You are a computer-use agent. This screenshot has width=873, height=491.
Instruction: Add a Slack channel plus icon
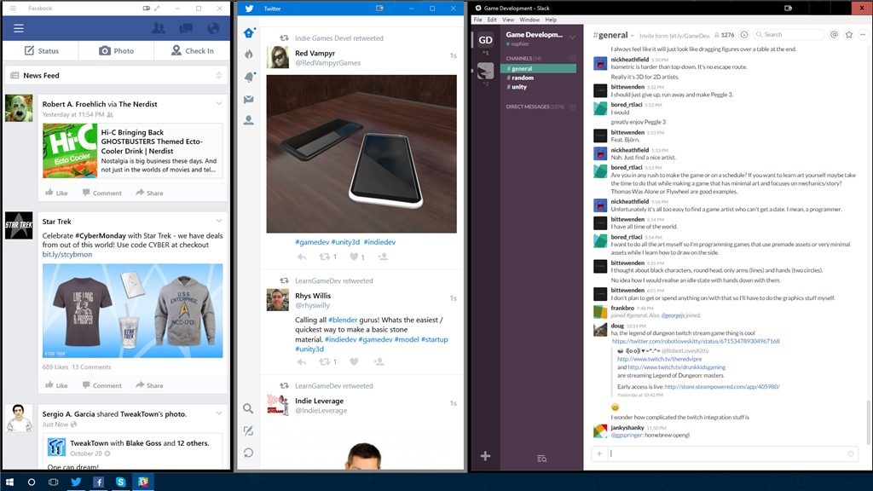coord(572,59)
